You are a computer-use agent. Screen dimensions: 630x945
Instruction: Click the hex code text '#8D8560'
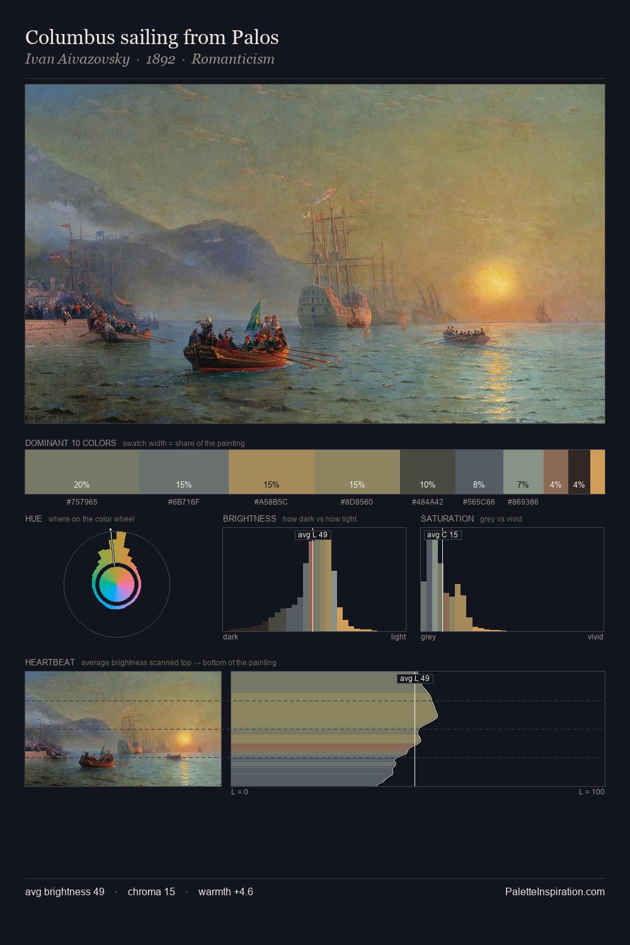click(357, 502)
